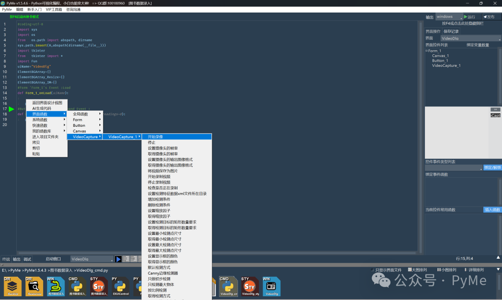Open the VideoDlg WIN file icon
The height and width of the screenshot is (300, 502).
[x=271, y=286]
